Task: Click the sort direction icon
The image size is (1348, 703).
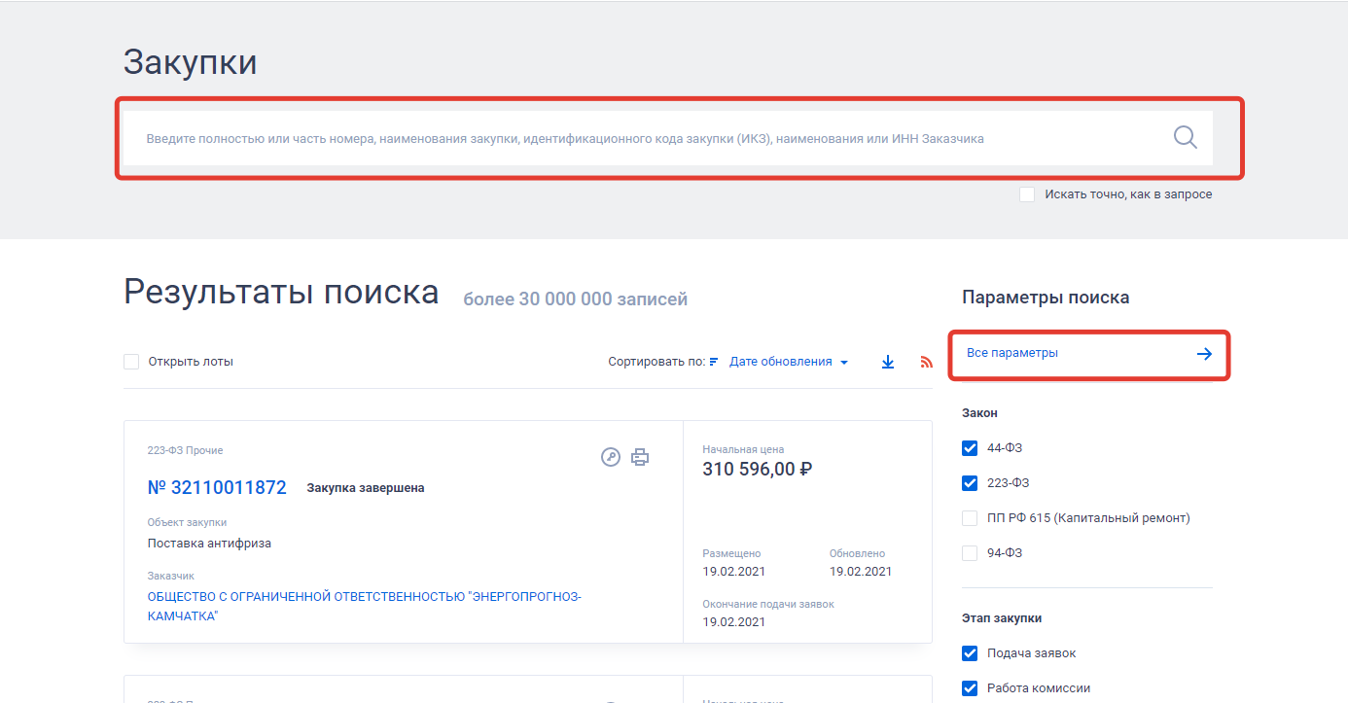Action: 714,362
